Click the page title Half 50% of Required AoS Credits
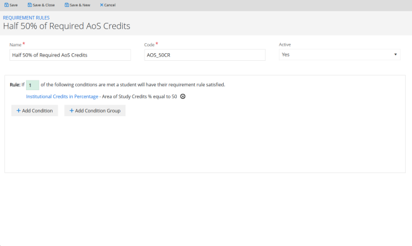Viewport: 412px width, 246px height. (67, 26)
